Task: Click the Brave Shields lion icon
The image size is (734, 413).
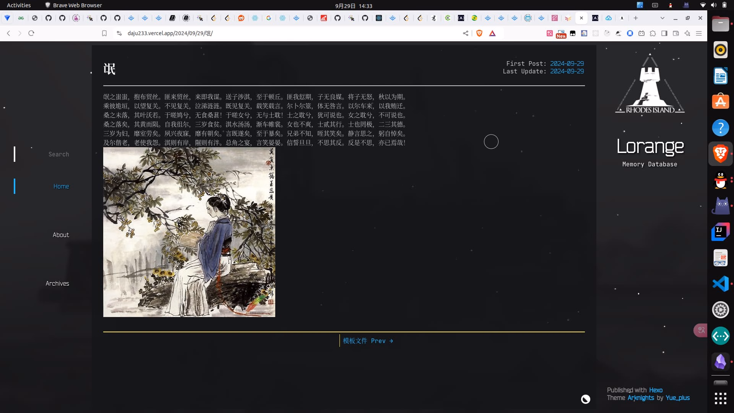Action: coord(479,33)
